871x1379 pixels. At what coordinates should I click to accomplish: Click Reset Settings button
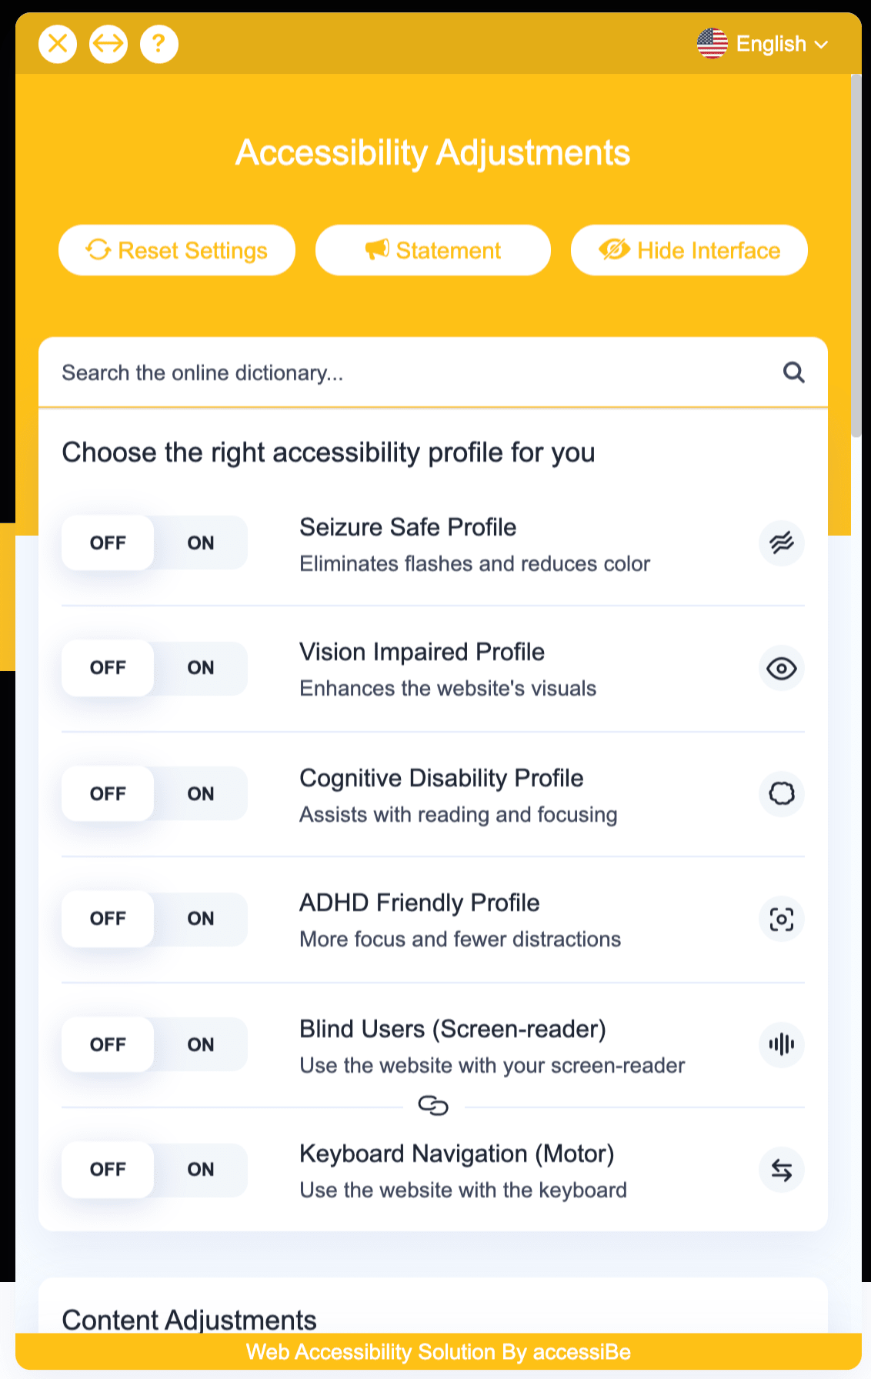click(x=177, y=250)
